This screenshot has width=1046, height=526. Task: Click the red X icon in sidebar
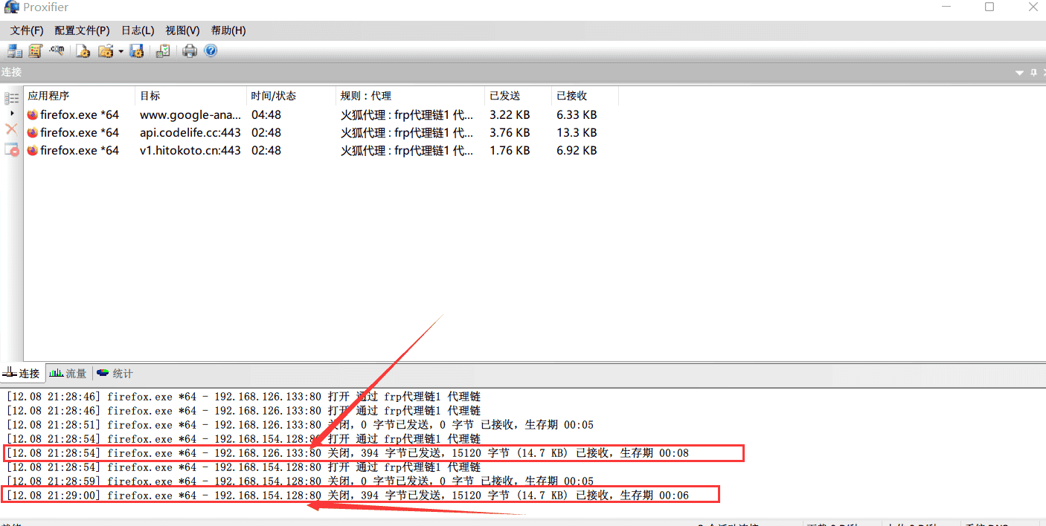click(11, 129)
